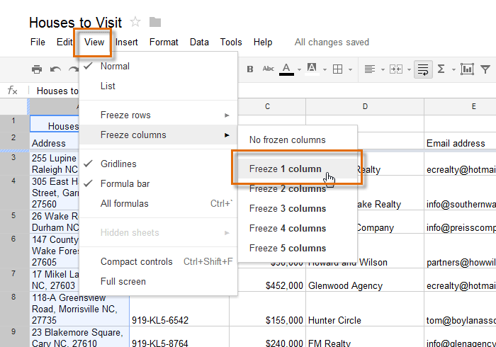Toggle the Formula bar option
Screen dimensions: 496x347
[x=158, y=183]
